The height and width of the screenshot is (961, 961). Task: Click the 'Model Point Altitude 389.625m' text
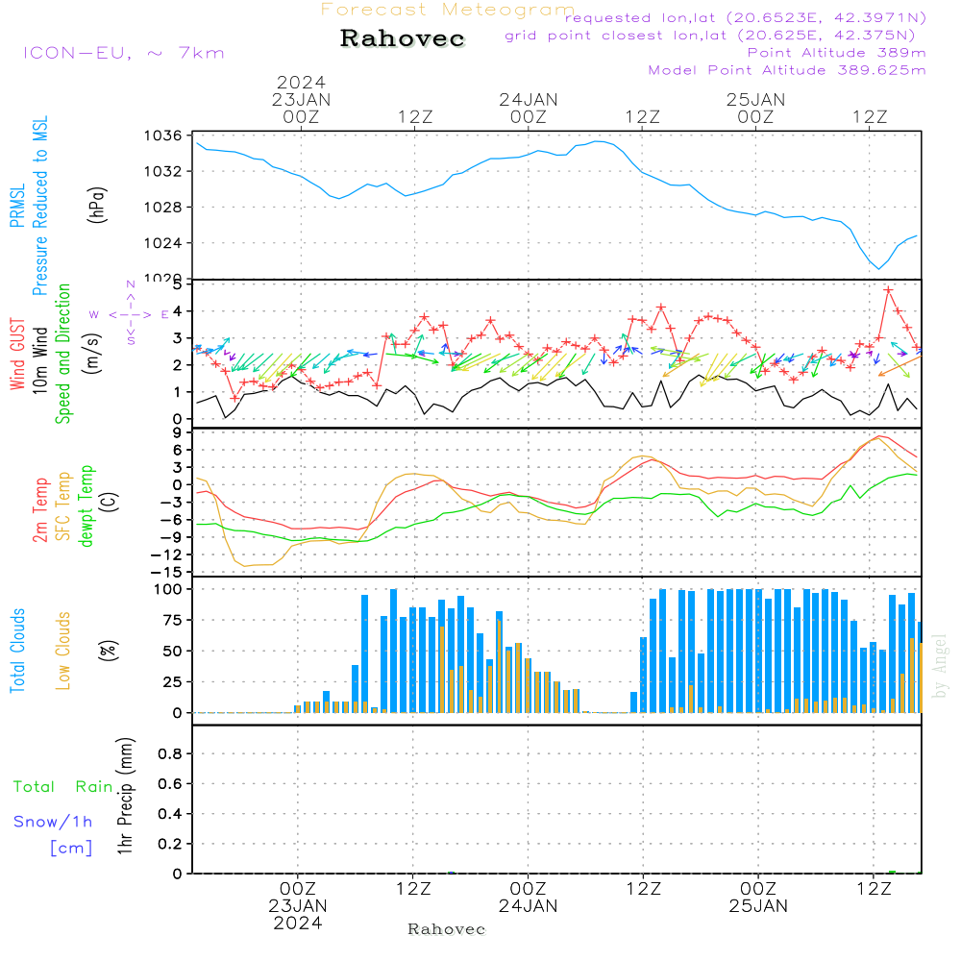point(787,70)
